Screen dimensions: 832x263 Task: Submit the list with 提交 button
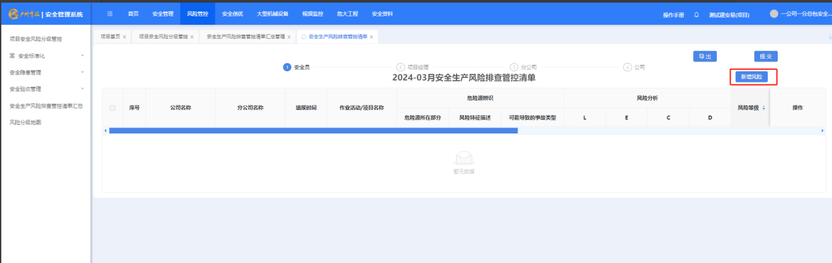click(x=765, y=56)
